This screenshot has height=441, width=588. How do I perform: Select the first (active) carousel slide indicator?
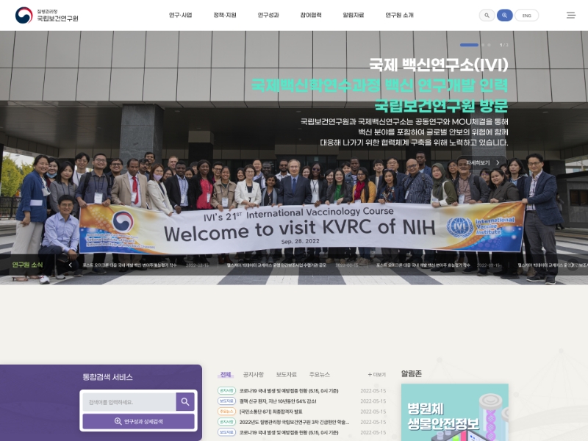[x=469, y=45]
